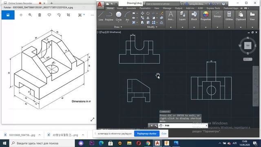Click the Rotate tool in Modify panel

[148, 13]
